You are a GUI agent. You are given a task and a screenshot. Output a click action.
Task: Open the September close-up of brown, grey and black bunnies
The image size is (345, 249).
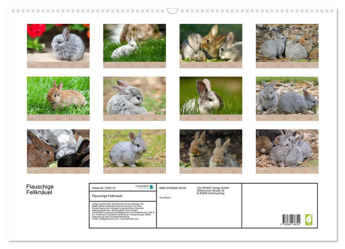point(58,148)
